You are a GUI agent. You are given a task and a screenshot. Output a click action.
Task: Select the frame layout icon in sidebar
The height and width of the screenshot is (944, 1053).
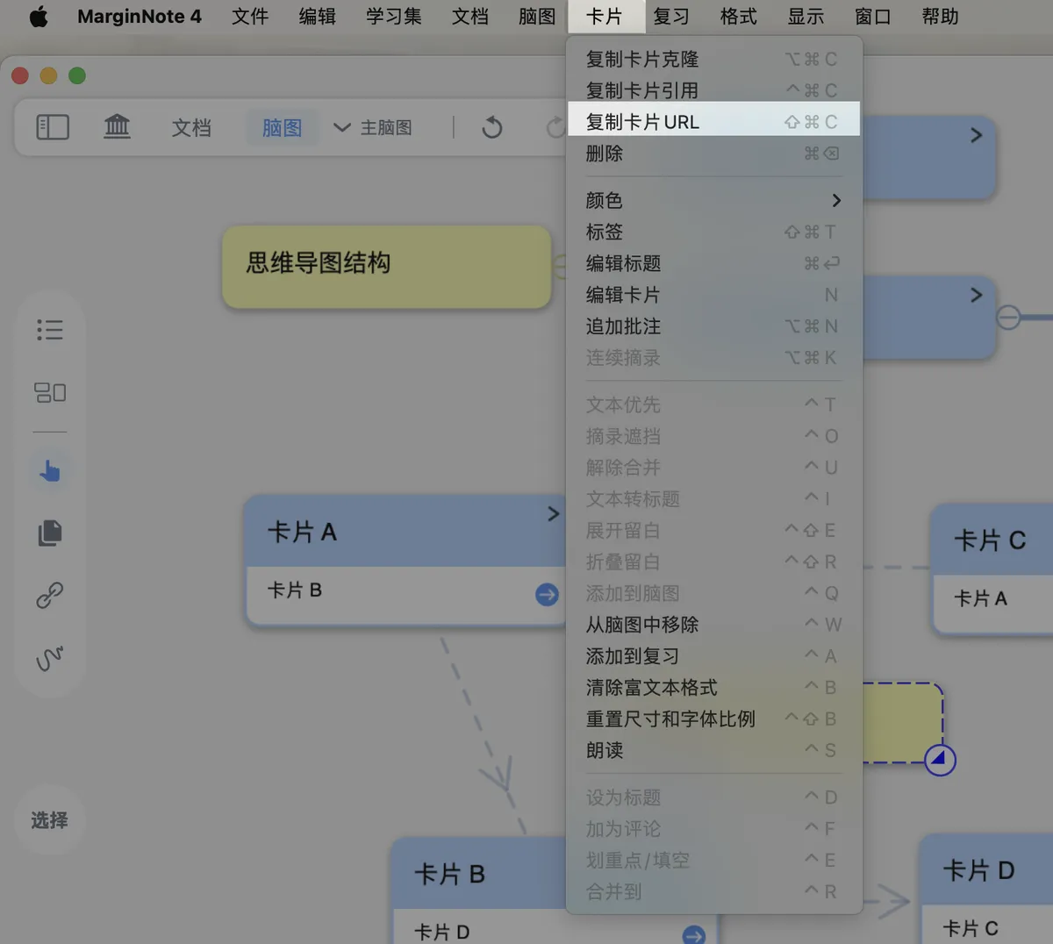click(50, 392)
